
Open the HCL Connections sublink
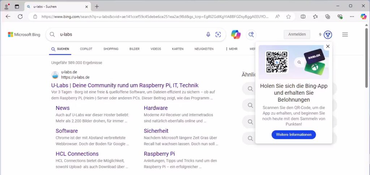pyautogui.click(x=77, y=154)
